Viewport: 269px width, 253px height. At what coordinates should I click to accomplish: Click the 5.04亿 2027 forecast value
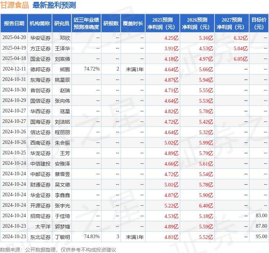tap(240, 48)
